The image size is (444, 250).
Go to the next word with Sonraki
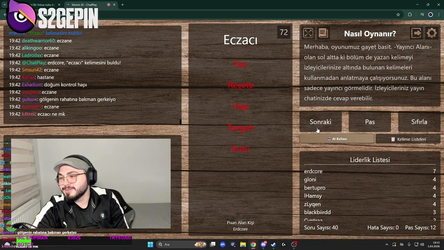(x=321, y=122)
